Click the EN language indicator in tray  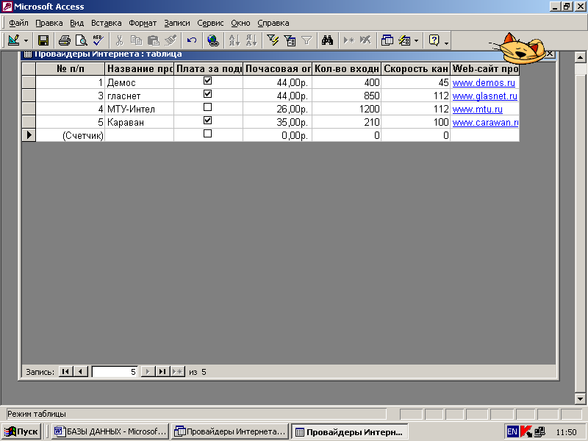(512, 431)
